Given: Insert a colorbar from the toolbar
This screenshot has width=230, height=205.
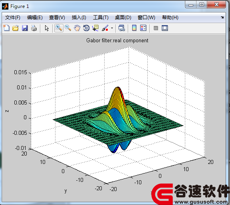Looking at the screenshot, I should tap(134, 28).
